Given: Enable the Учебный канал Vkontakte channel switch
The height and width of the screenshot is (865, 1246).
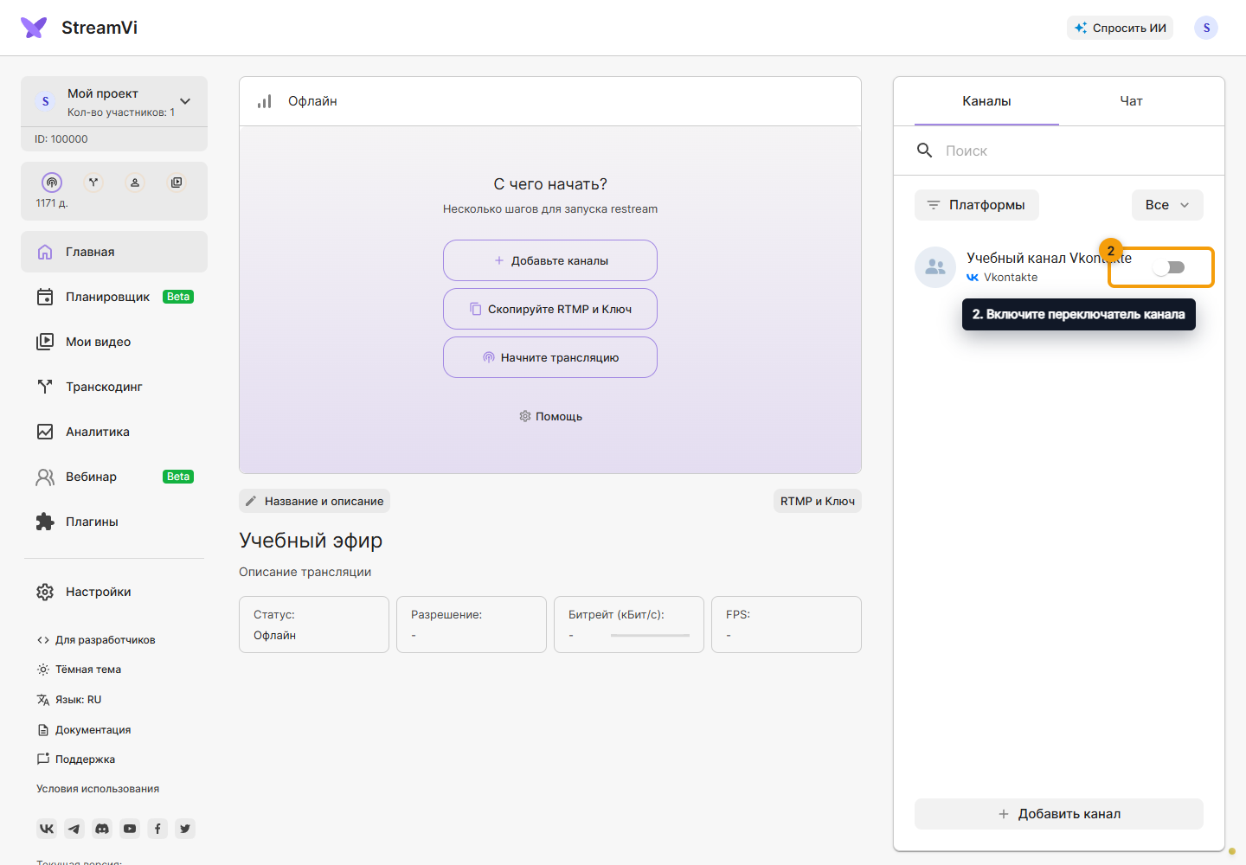Looking at the screenshot, I should [x=1169, y=267].
